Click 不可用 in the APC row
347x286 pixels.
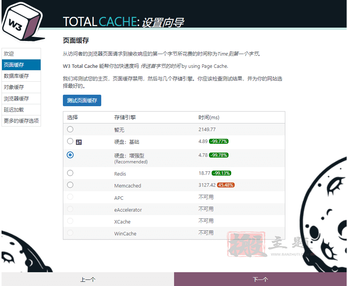pos(206,197)
